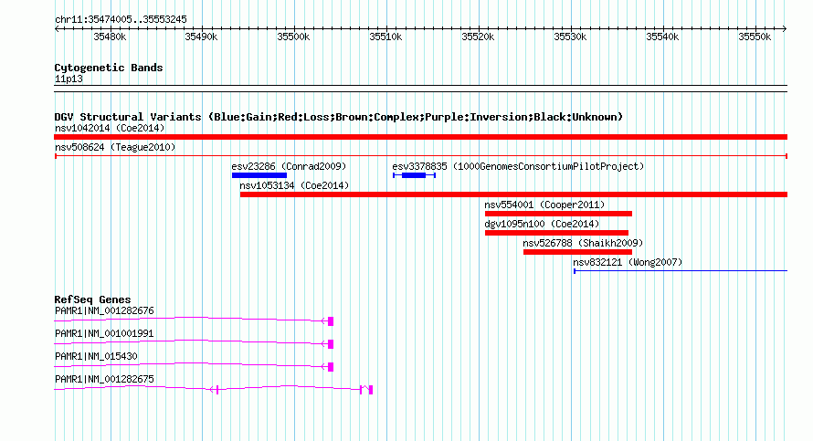Click the nsv1042014 (Coe2014) label

(110, 128)
